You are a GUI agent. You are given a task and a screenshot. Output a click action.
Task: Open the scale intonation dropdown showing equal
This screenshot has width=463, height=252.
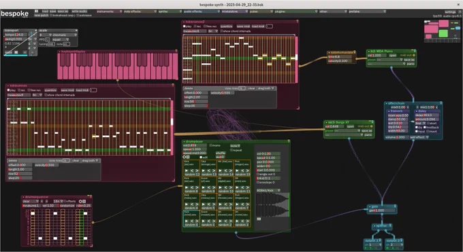coord(61,39)
